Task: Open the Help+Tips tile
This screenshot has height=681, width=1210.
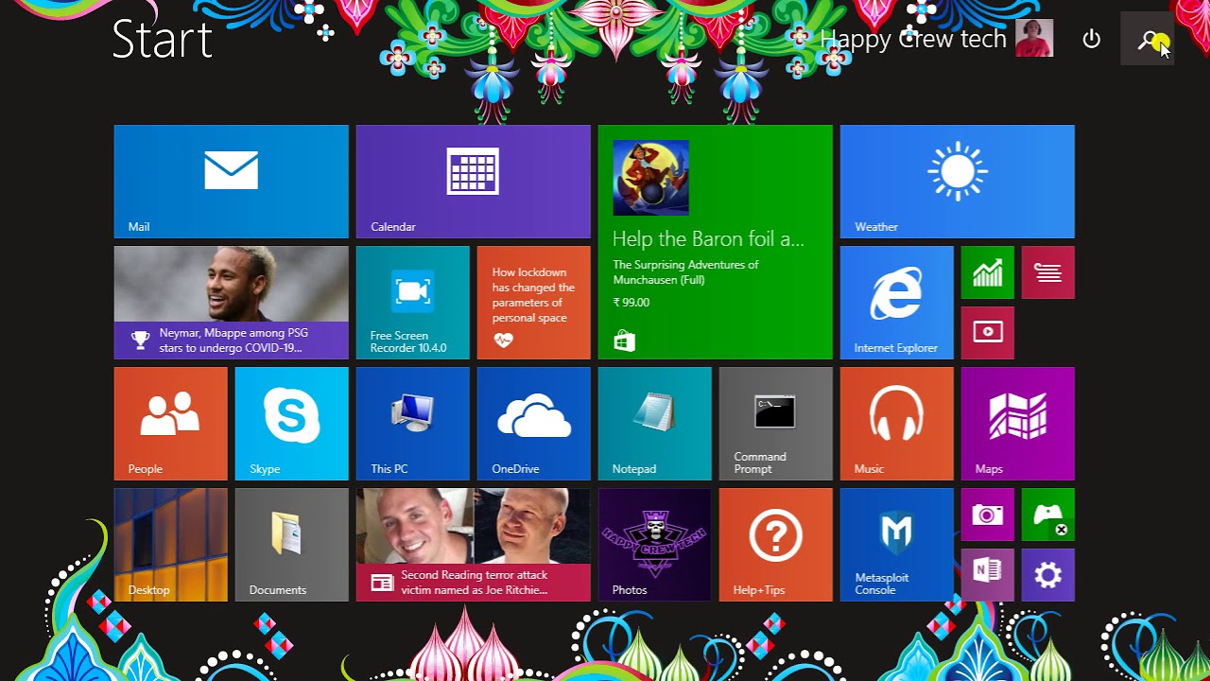Action: (775, 545)
